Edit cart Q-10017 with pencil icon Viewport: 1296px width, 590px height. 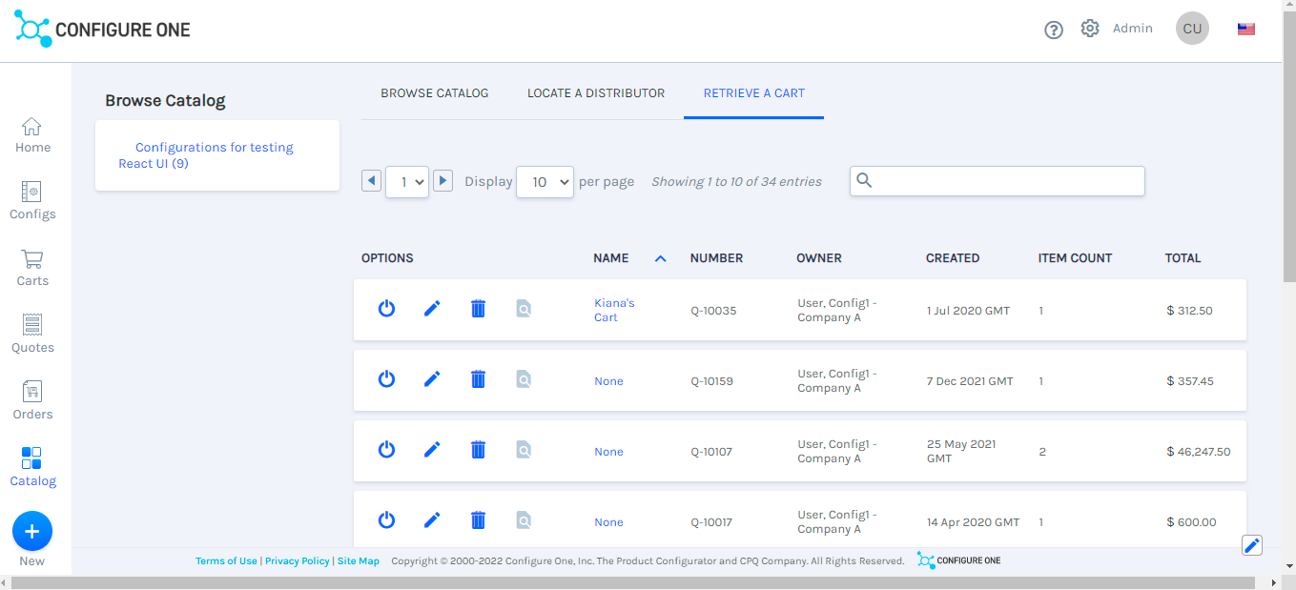point(432,520)
